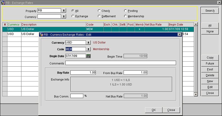
Task: Open the Currency filter dropdown arrow
Action: 64,17
